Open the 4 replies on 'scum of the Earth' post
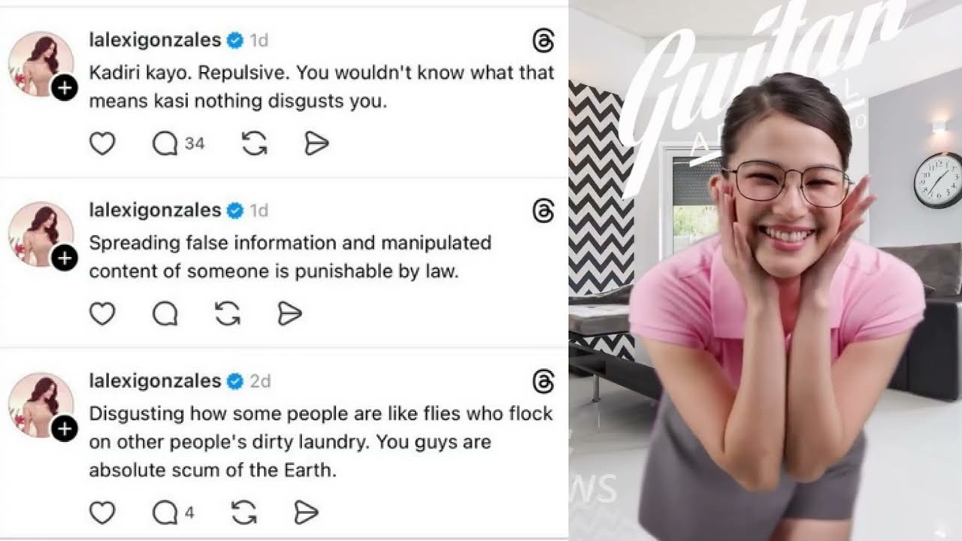 tap(173, 513)
